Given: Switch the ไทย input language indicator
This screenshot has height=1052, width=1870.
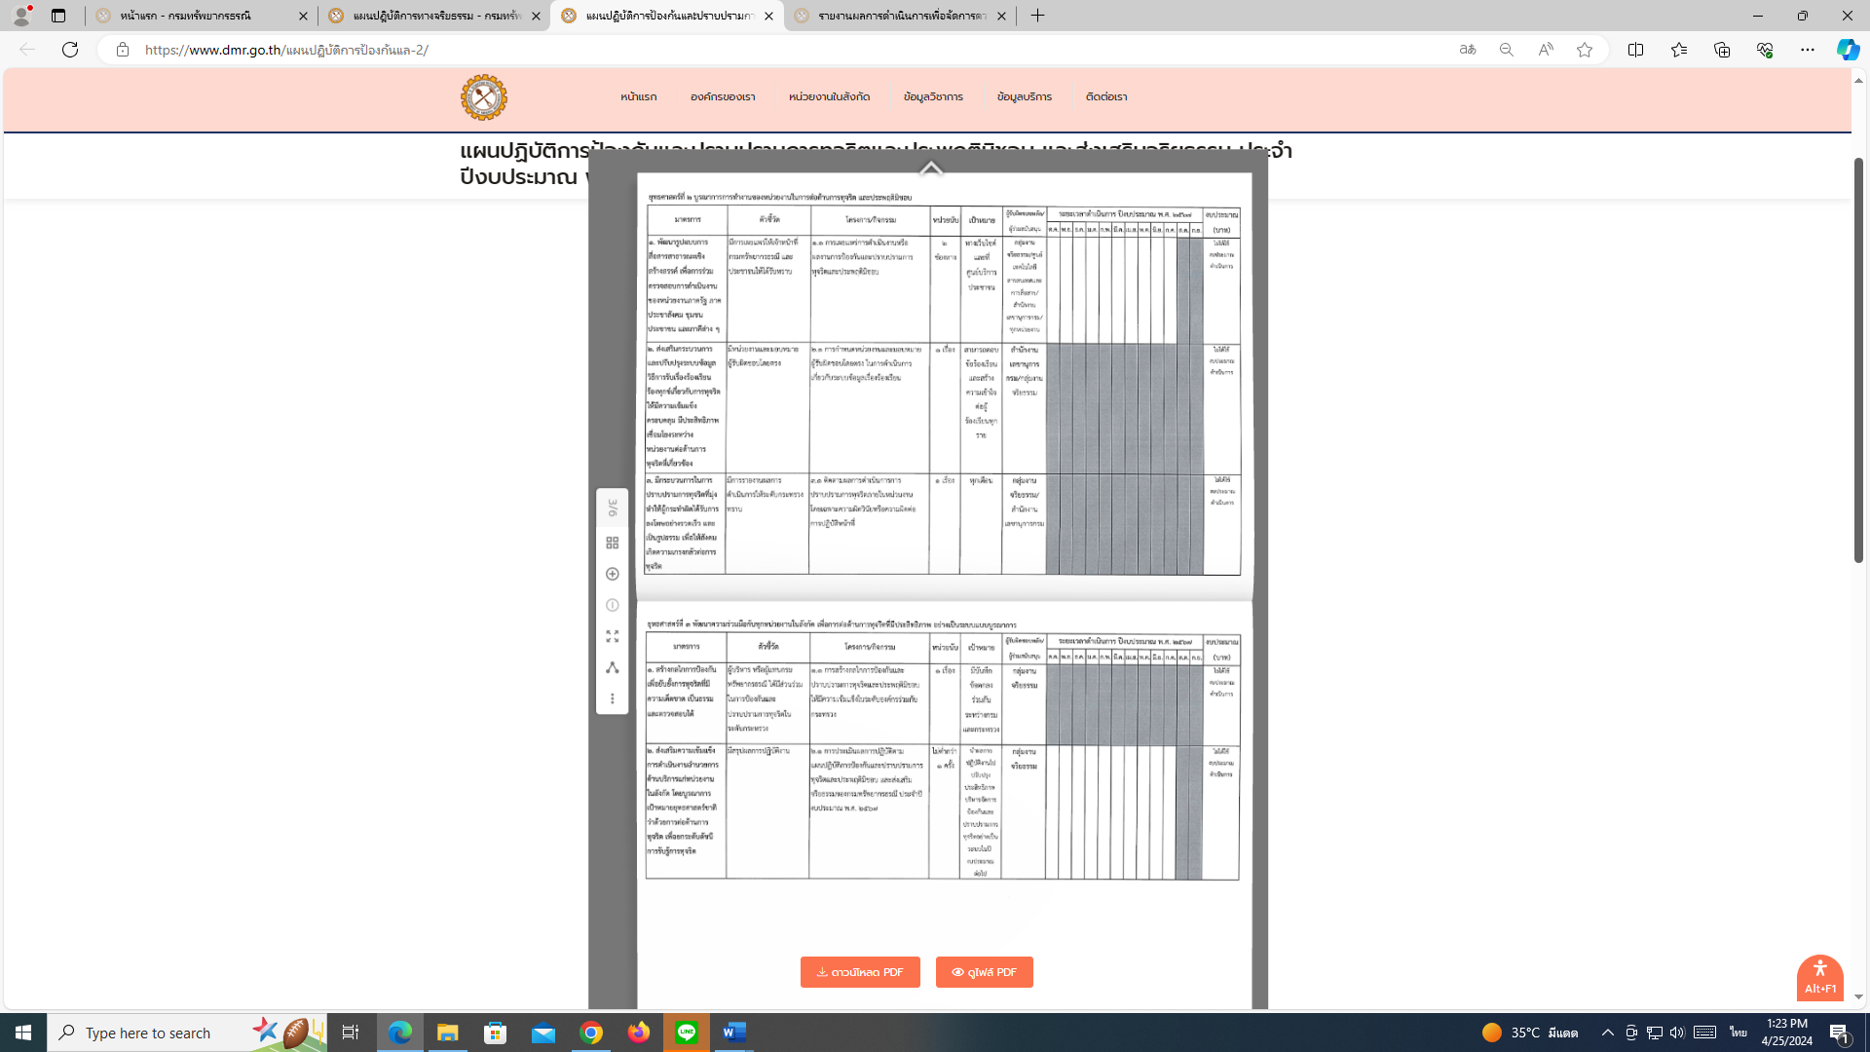Looking at the screenshot, I should coord(1738,1033).
